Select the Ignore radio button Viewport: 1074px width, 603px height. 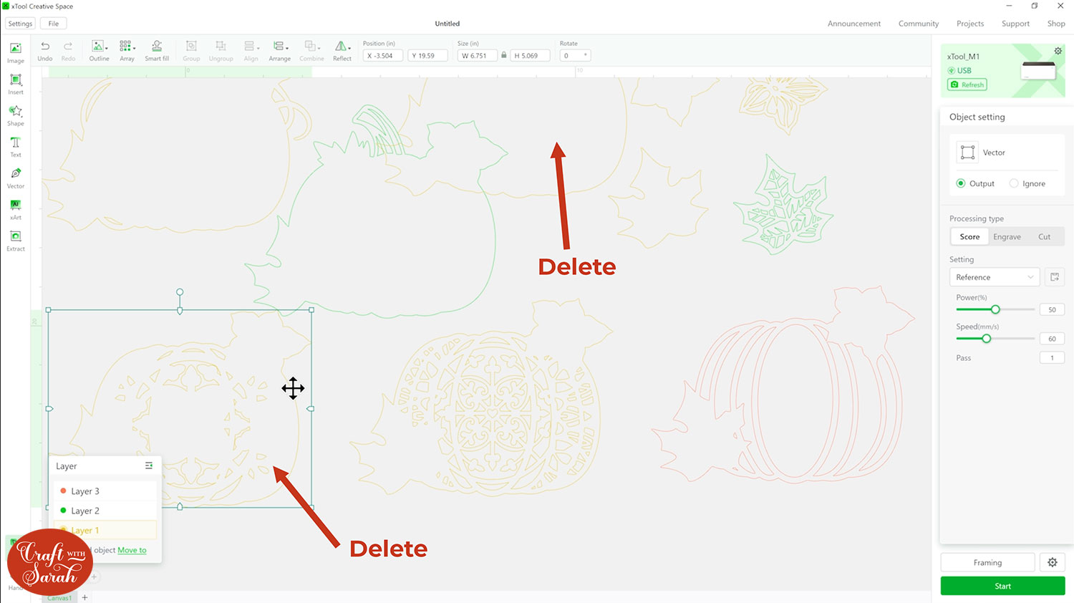(x=1014, y=183)
